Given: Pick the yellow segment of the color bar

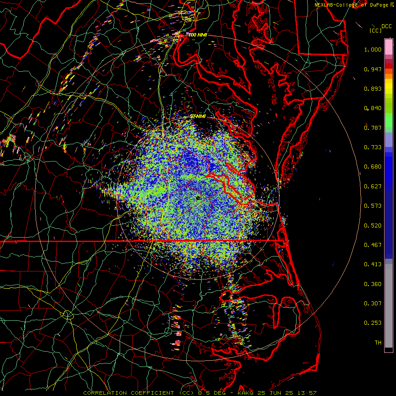Looking at the screenshot, I should tap(389, 86).
